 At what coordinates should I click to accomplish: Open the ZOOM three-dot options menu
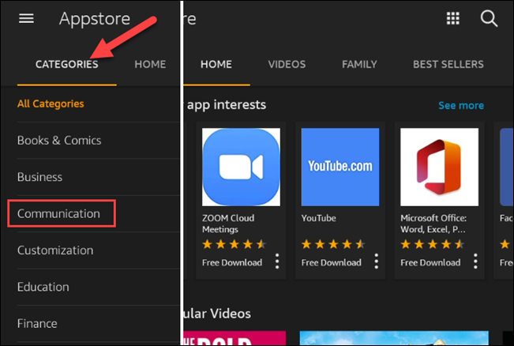point(277,261)
